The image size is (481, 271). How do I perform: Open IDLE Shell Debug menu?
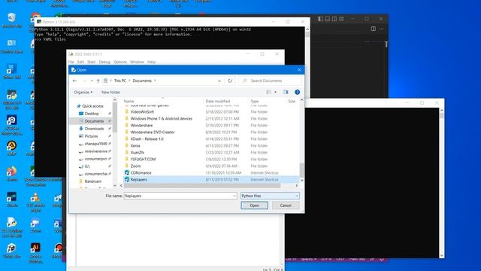click(104, 62)
